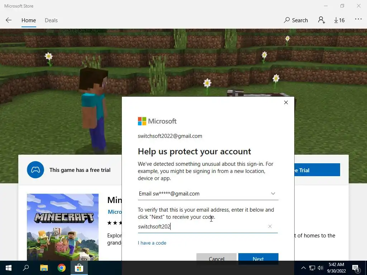Clear the typed email with X
This screenshot has width=367, height=275.
270,226
